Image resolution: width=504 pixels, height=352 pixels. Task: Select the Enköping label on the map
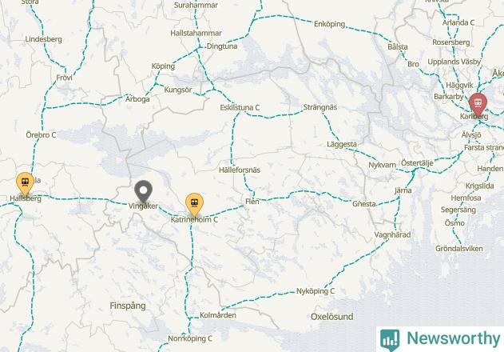pyautogui.click(x=329, y=24)
